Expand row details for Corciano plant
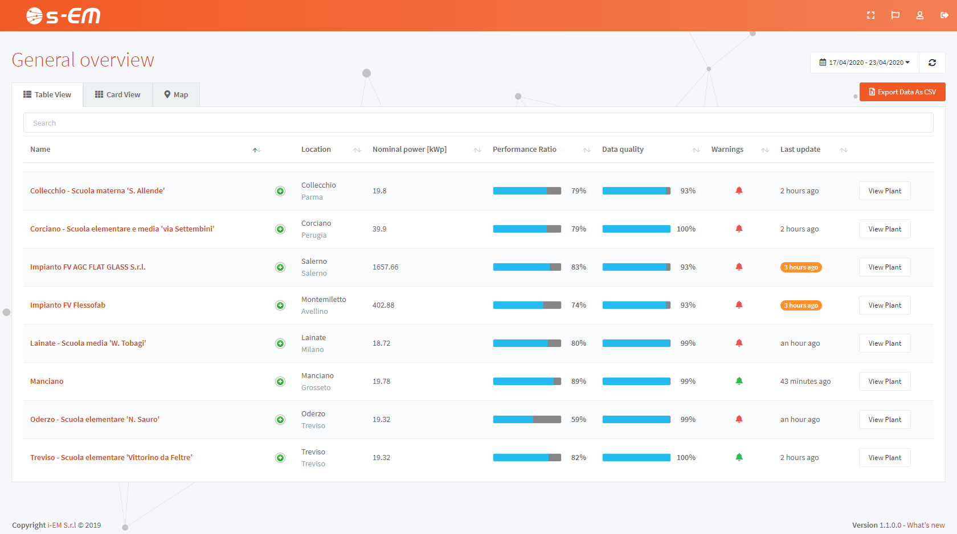 point(280,229)
